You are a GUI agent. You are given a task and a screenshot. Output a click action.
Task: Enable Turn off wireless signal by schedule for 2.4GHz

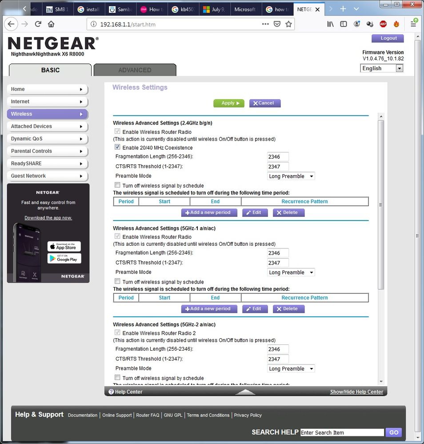(117, 185)
